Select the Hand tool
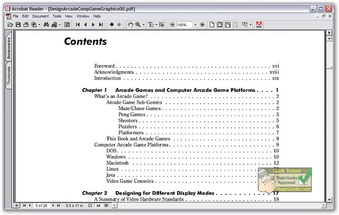 (131, 25)
